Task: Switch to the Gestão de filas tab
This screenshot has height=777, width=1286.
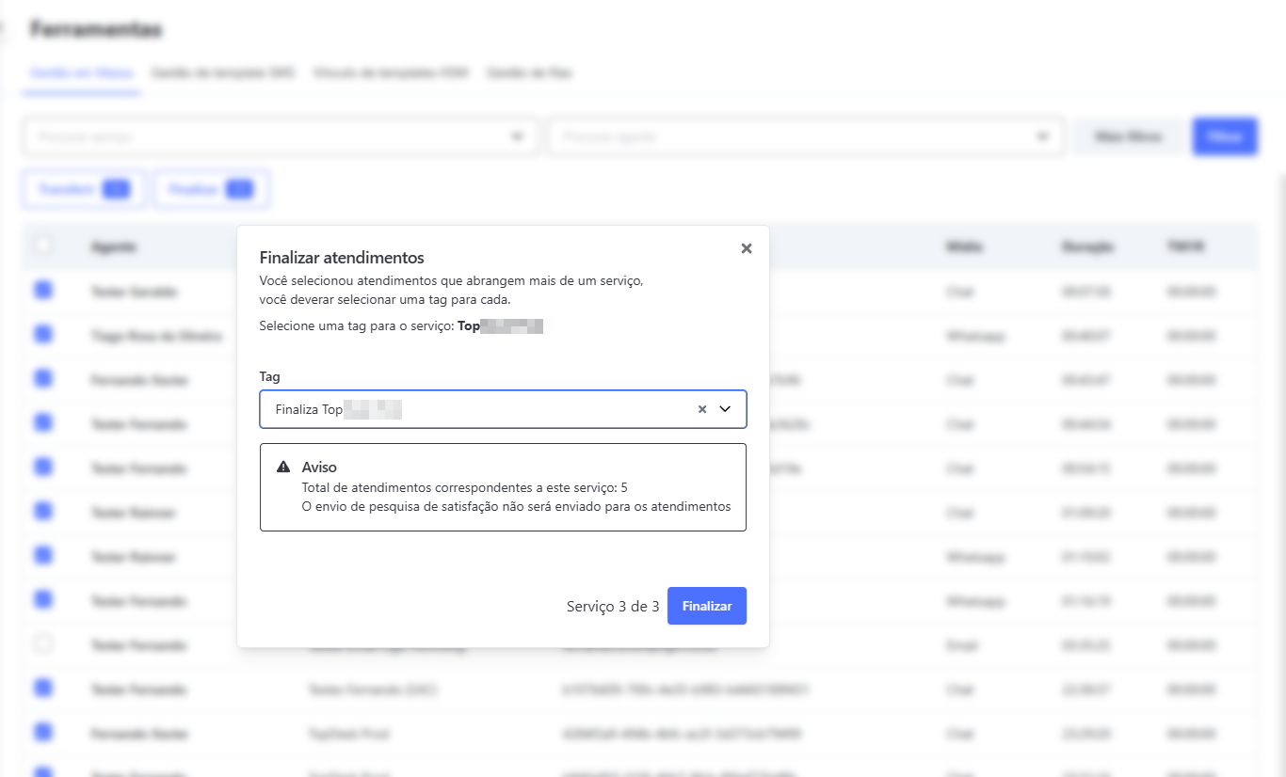Action: pos(529,72)
